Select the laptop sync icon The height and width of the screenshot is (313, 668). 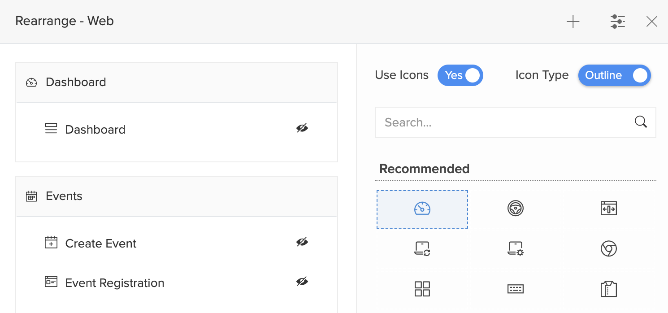point(422,248)
